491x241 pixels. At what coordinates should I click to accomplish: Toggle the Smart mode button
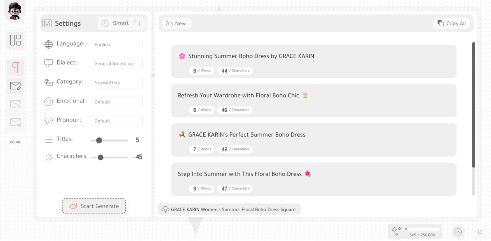[122, 23]
